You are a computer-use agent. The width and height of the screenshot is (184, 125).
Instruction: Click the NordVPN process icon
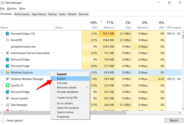pyautogui.click(x=8, y=40)
